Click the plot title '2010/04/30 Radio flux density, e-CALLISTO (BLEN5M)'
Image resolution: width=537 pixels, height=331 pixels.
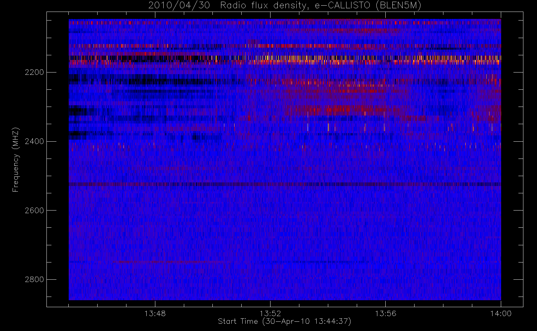[x=285, y=6]
